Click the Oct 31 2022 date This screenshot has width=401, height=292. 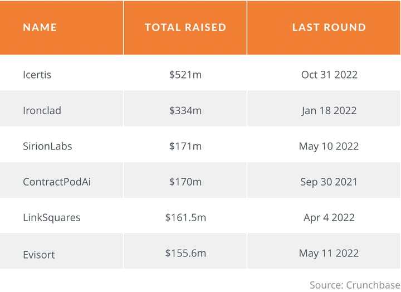click(329, 75)
